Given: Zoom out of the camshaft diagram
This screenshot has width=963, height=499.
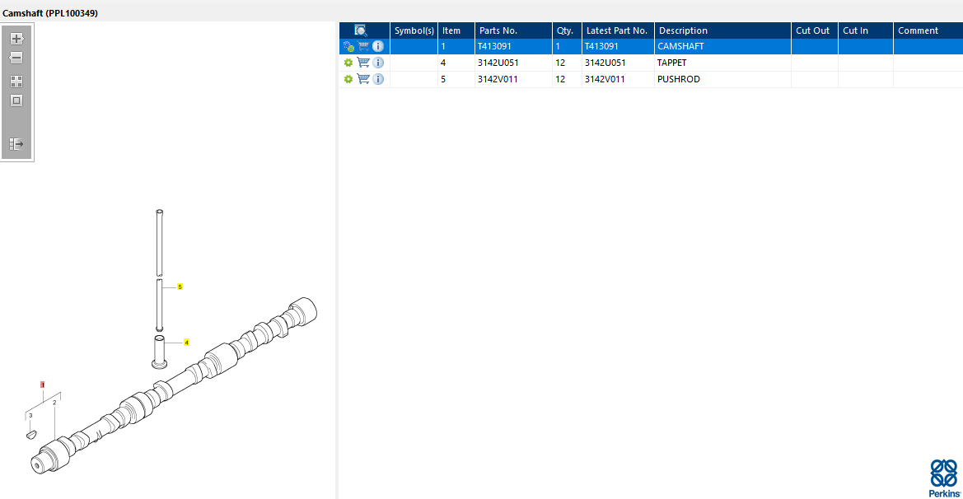Looking at the screenshot, I should pos(16,58).
